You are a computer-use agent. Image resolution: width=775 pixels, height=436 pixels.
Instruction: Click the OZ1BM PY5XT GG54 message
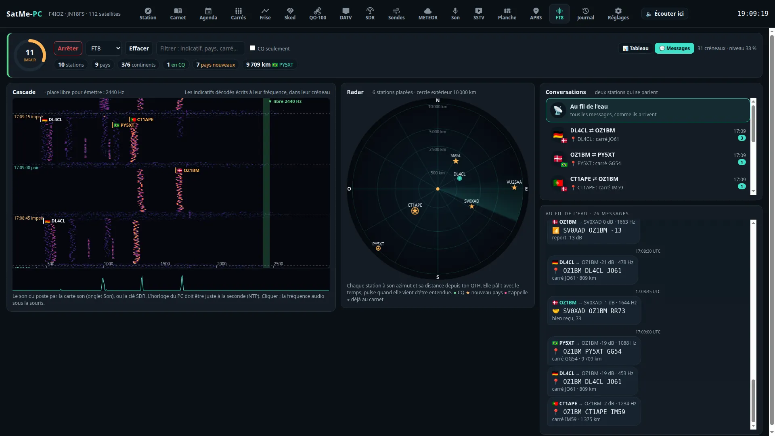(593, 351)
